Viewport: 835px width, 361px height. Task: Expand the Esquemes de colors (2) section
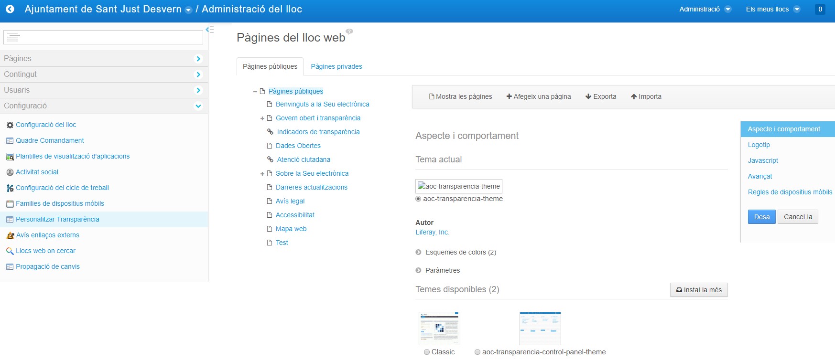click(x=418, y=252)
